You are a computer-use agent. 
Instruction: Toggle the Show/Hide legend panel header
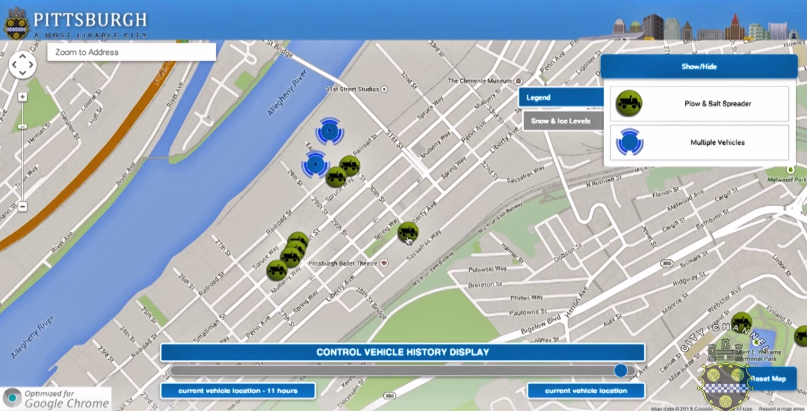coord(699,66)
